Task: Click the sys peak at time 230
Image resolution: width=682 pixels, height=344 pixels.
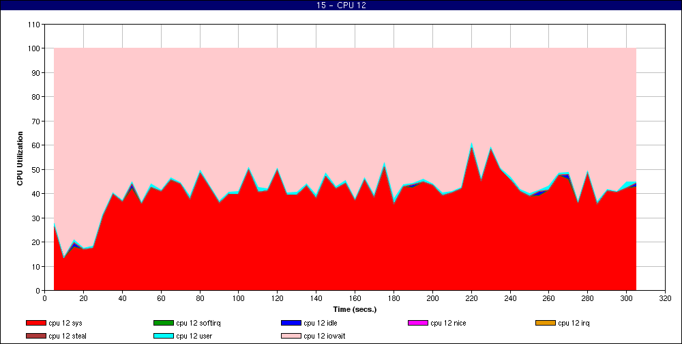Action: click(x=490, y=149)
